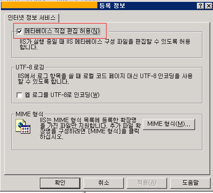The height and width of the screenshot is (193, 213).
Task: Click the greyed-out 적용(A) button
Action: pos(147,183)
